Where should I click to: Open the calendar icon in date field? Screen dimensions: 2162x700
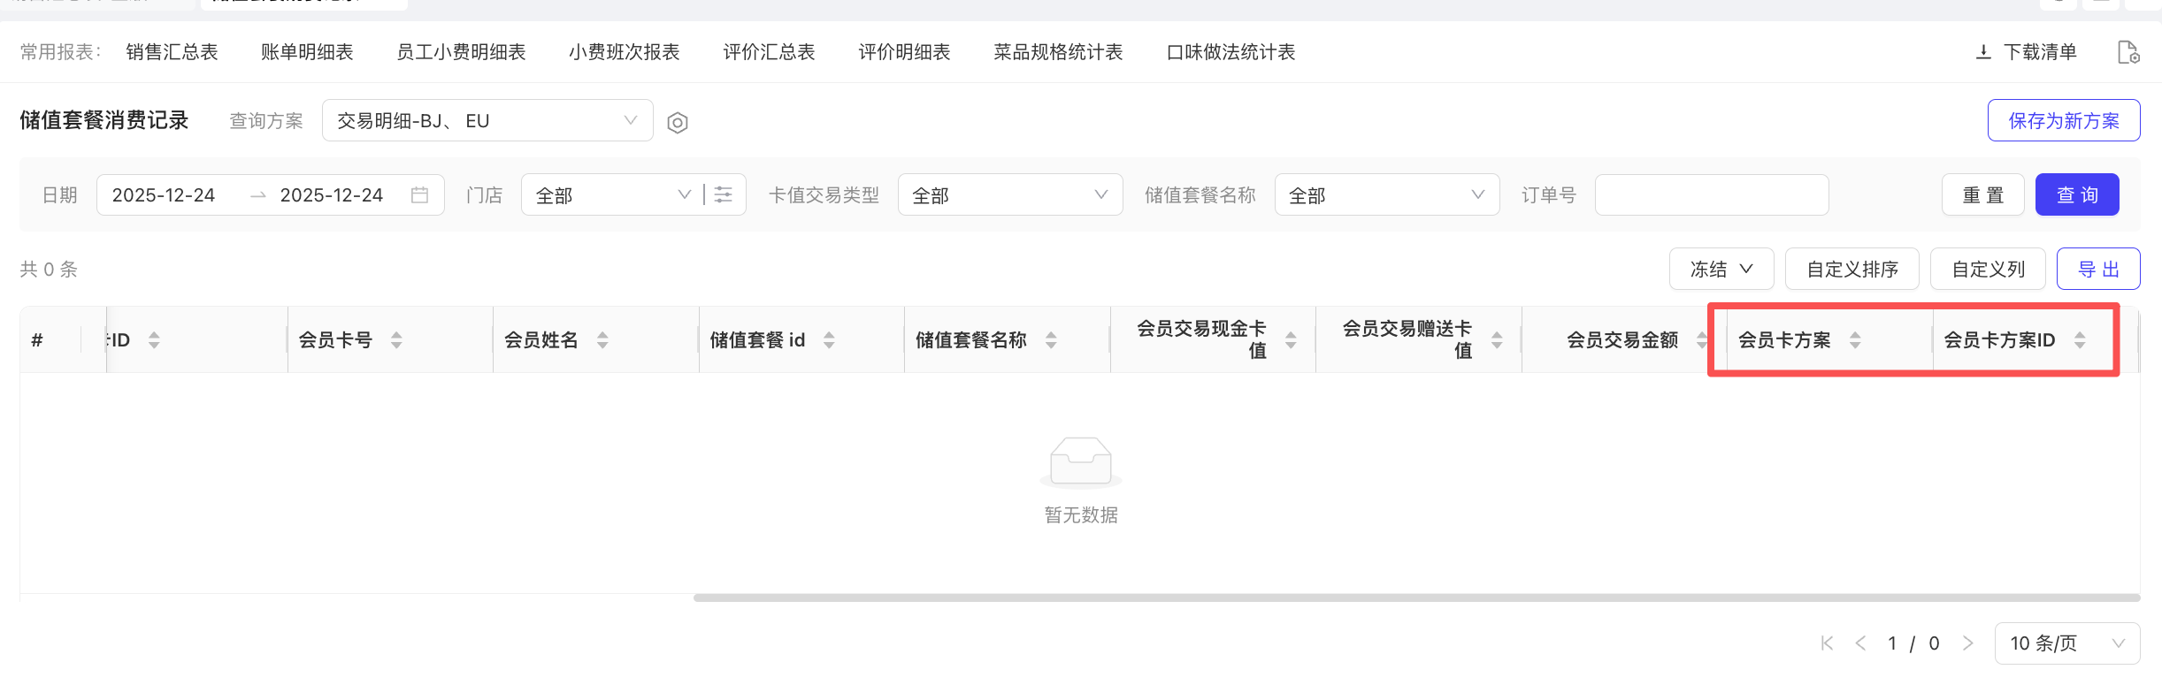click(x=420, y=195)
